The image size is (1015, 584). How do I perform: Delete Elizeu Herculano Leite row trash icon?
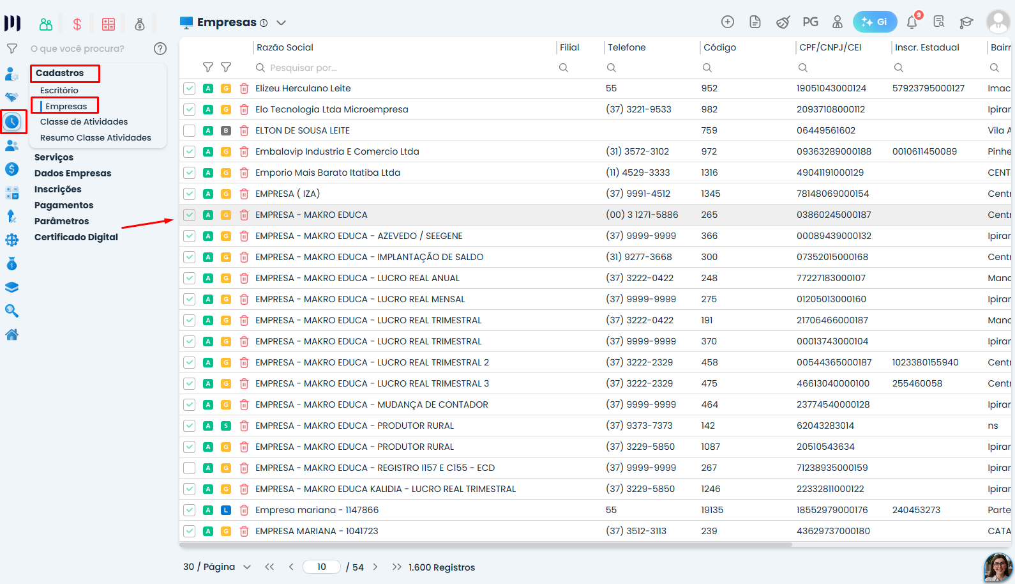pyautogui.click(x=244, y=88)
